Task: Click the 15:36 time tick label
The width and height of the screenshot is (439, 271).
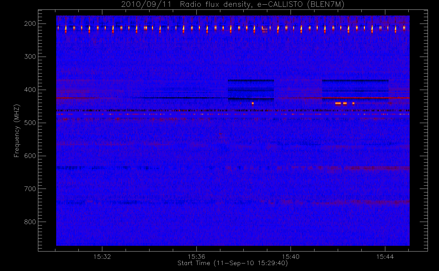Action: 196,257
